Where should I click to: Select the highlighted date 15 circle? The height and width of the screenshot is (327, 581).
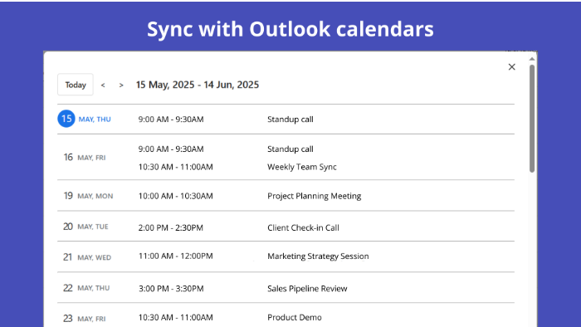coord(66,119)
